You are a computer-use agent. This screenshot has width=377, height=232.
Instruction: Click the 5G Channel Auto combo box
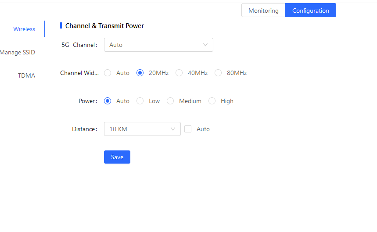158,45
